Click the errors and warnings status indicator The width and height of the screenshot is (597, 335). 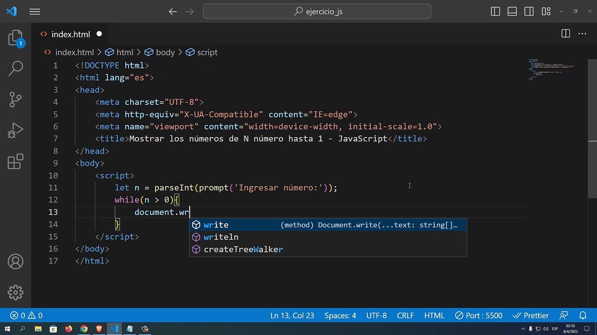[x=27, y=315]
